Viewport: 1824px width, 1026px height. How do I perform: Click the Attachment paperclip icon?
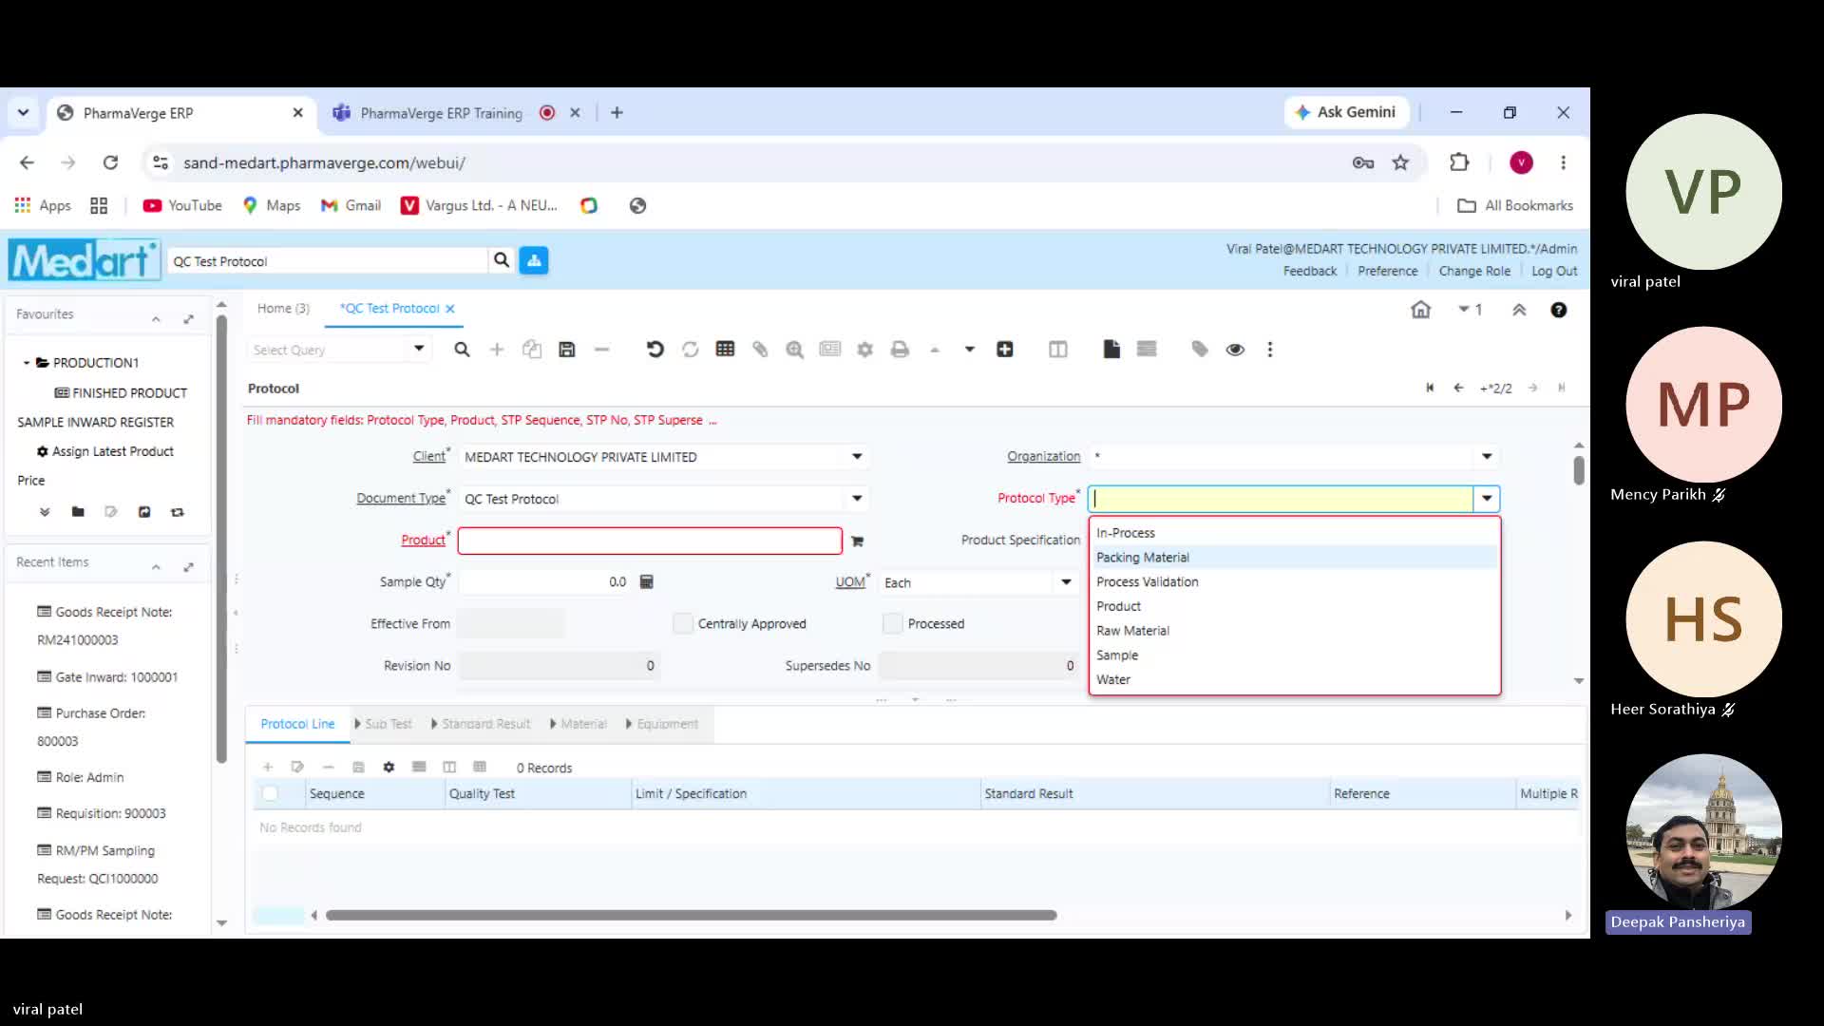click(760, 350)
